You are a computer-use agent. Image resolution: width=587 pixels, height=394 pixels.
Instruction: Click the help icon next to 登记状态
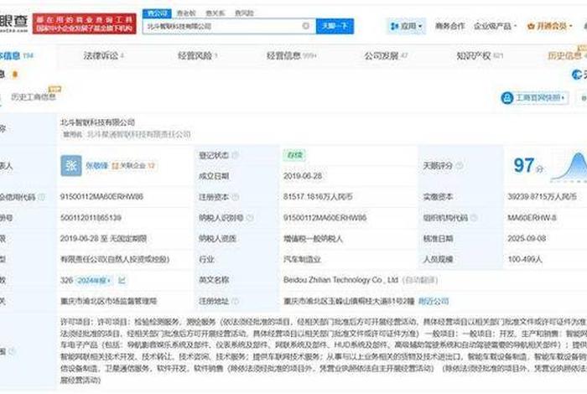(235, 155)
